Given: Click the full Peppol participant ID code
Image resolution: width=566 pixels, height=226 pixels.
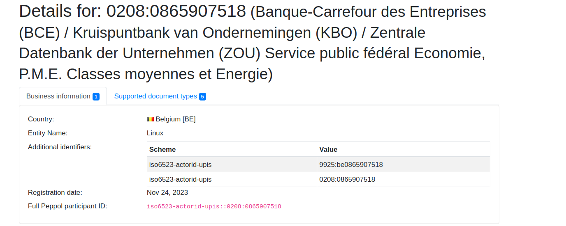Looking at the screenshot, I should coord(214,207).
